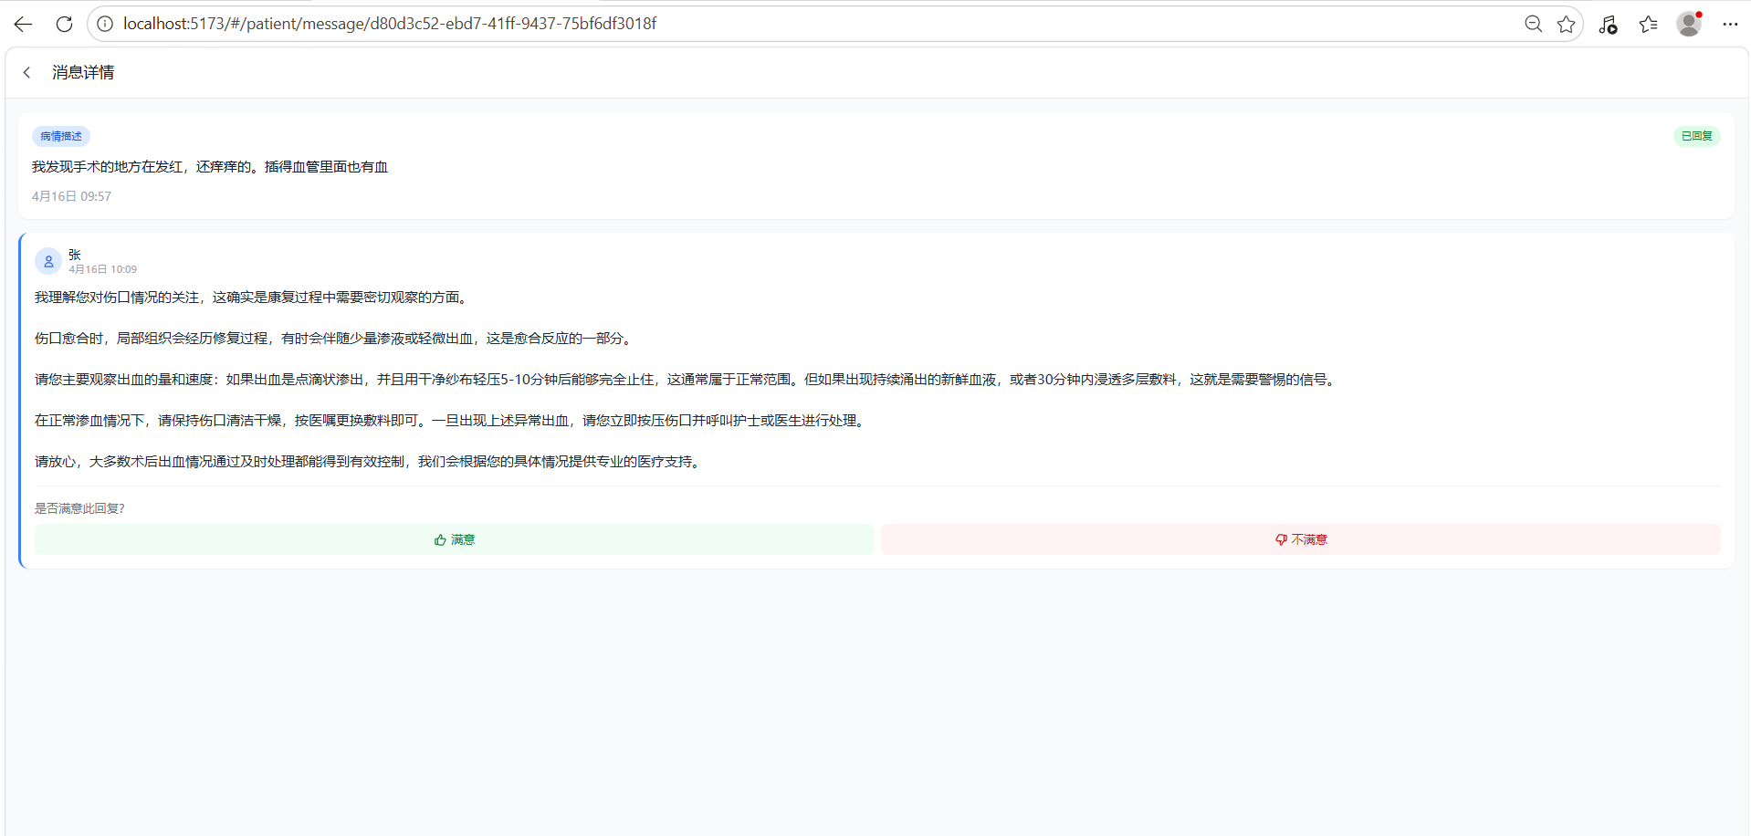1751x836 pixels.
Task: Click the 是否满意此回复? prompt text
Action: coord(79,508)
